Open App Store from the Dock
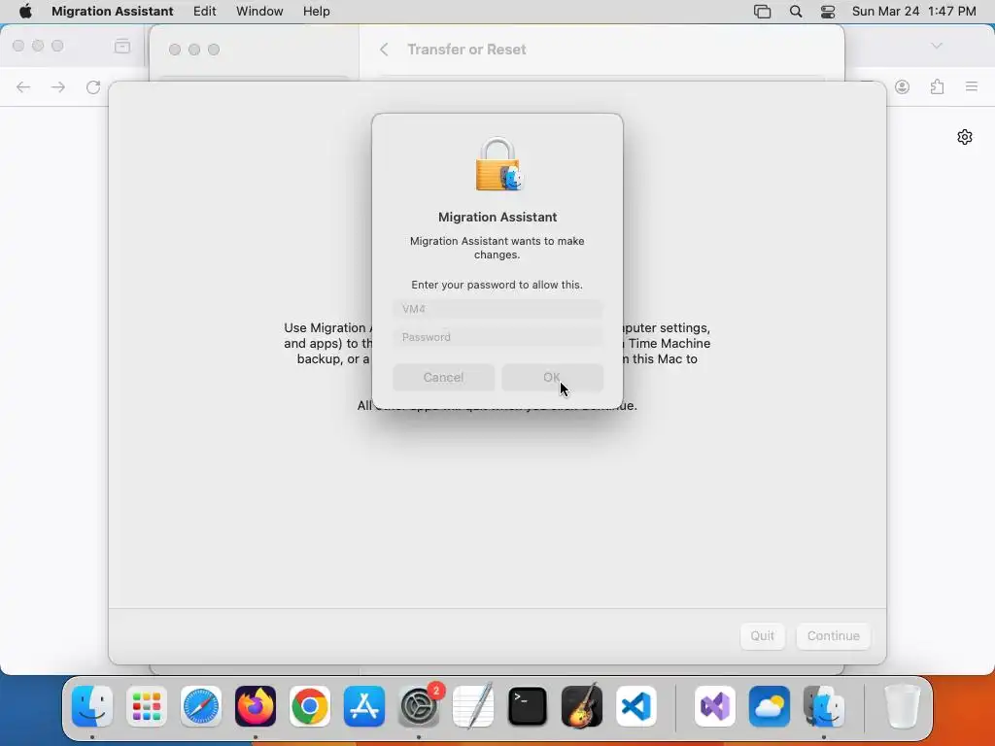 364,706
